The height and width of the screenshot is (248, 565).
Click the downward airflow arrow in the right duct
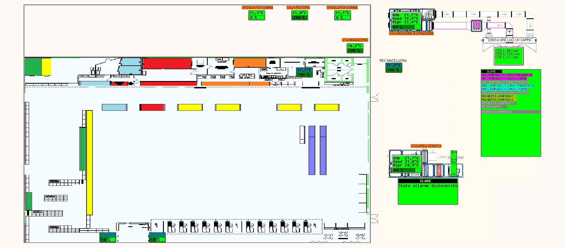530,26
